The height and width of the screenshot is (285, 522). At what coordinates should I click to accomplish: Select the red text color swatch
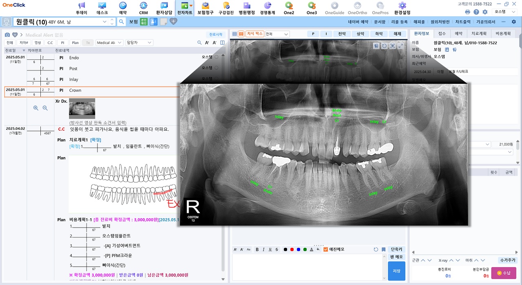(x=292, y=249)
